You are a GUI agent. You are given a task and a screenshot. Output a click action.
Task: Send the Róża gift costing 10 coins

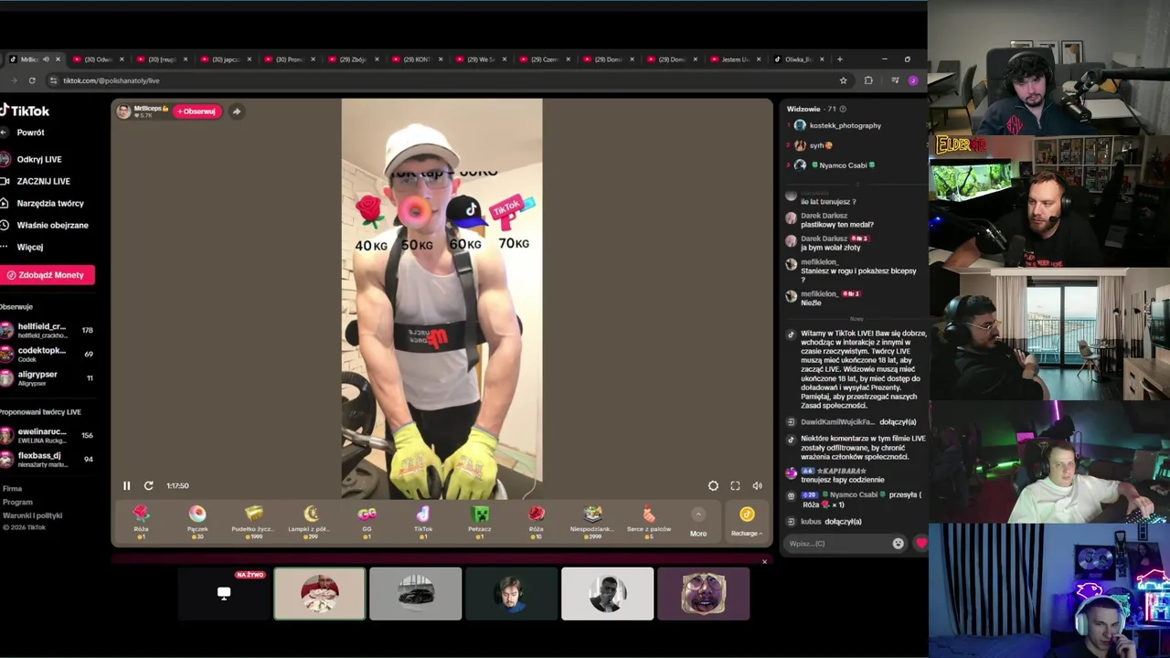coord(537,521)
